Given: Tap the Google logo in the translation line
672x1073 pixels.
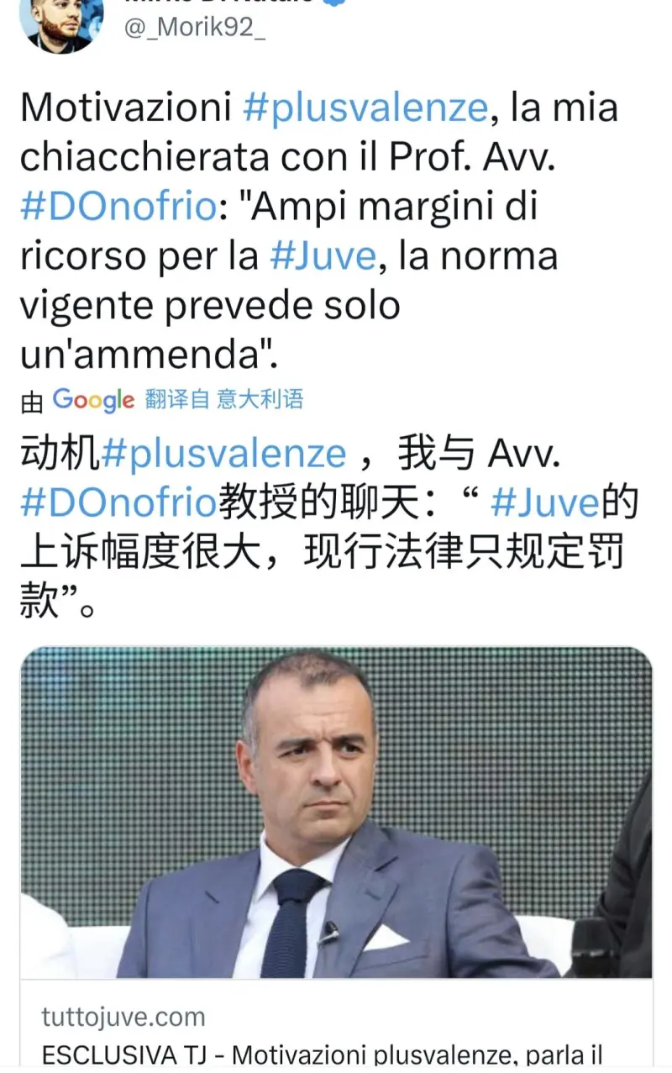Looking at the screenshot, I should (93, 400).
